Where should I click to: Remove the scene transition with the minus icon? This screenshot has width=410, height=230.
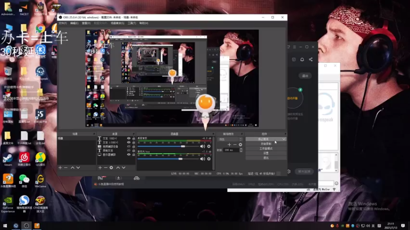point(235,145)
